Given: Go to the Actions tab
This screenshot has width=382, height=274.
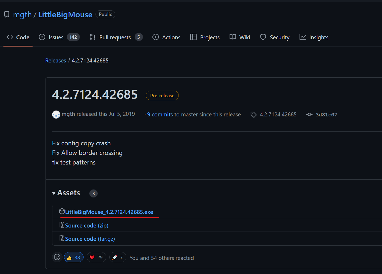Looking at the screenshot, I should tap(167, 37).
